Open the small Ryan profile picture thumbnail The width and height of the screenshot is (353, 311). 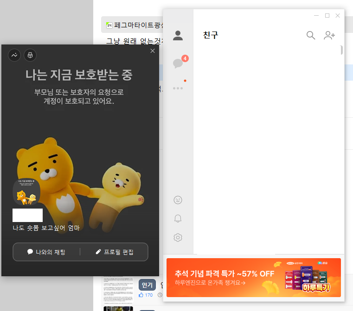click(x=26, y=192)
